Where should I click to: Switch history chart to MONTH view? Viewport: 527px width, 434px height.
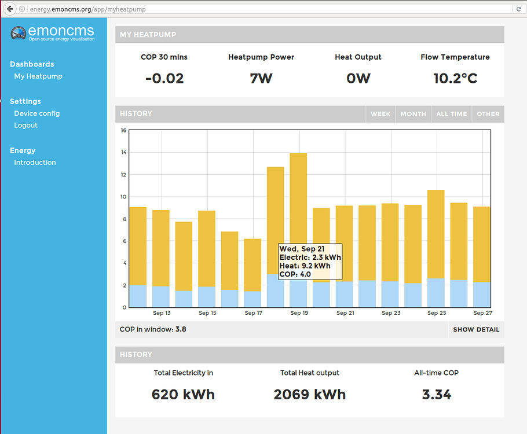(x=413, y=114)
